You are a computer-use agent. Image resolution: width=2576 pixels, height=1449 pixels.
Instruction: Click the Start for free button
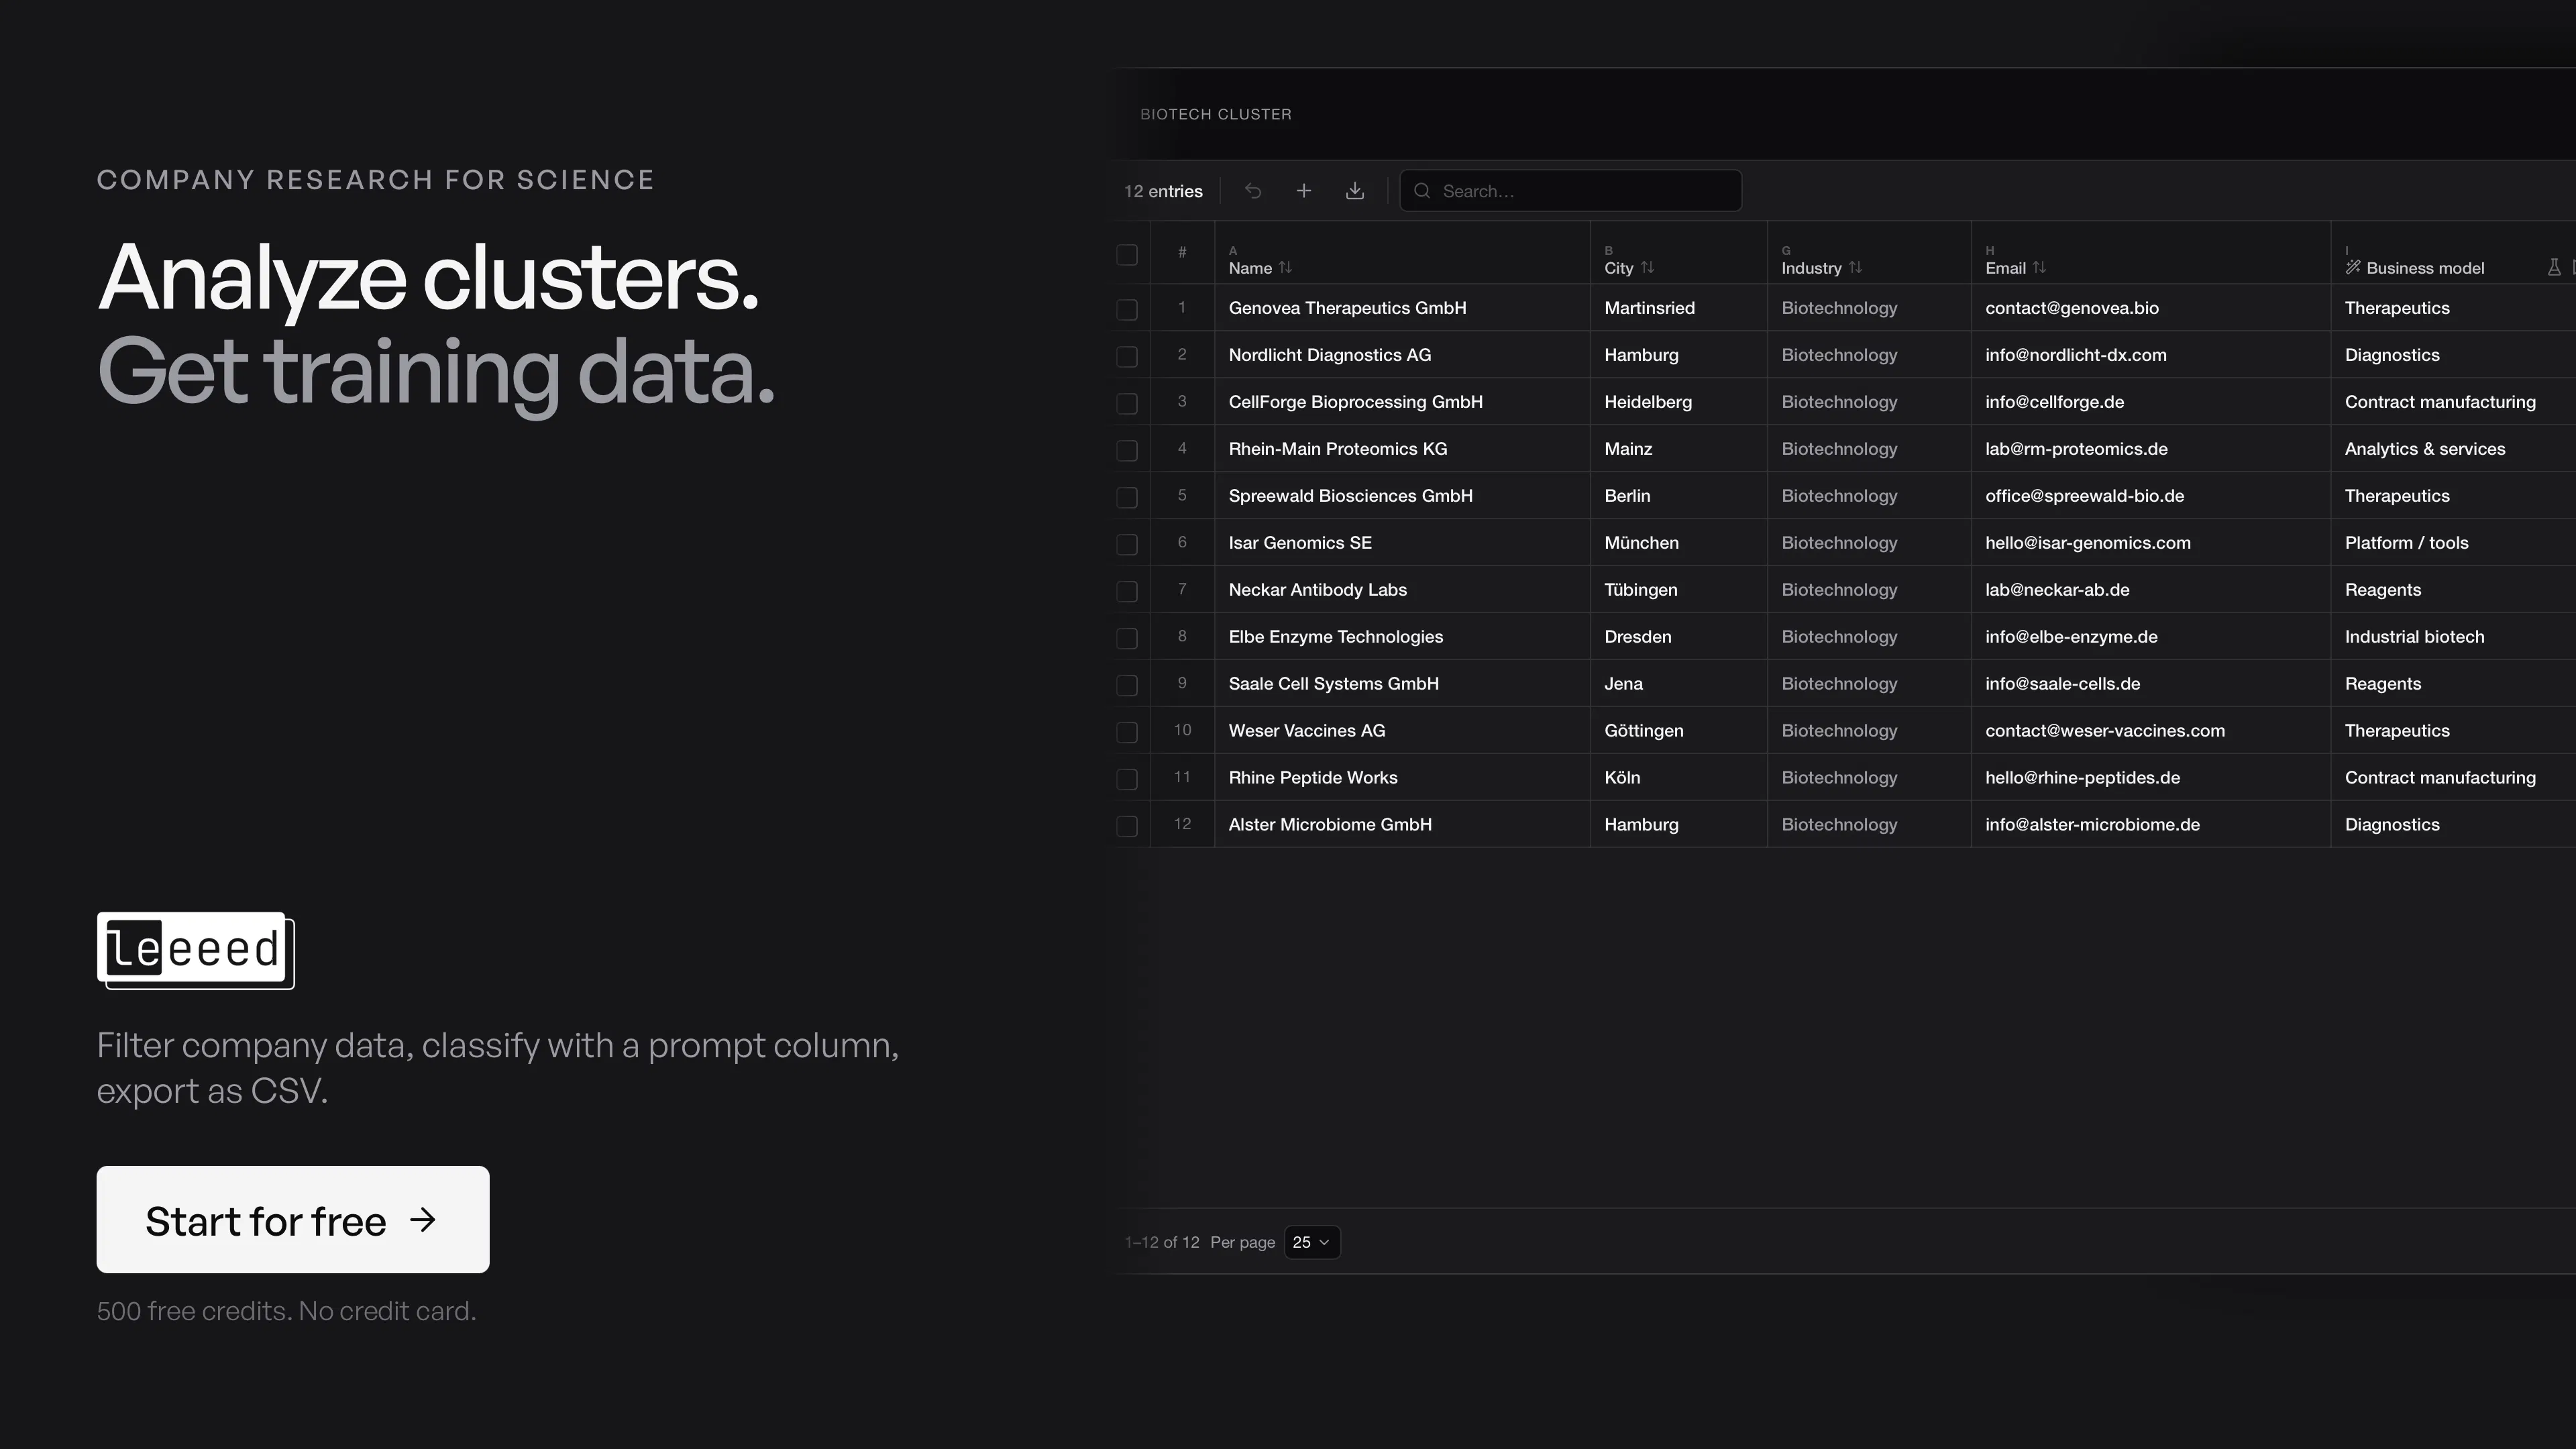click(x=293, y=1219)
